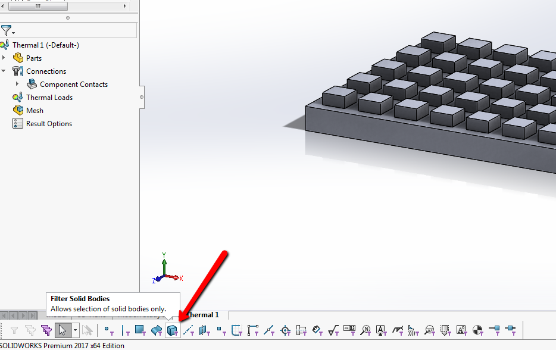Click the horizontal scrollbar thumb in panel

[38, 6]
